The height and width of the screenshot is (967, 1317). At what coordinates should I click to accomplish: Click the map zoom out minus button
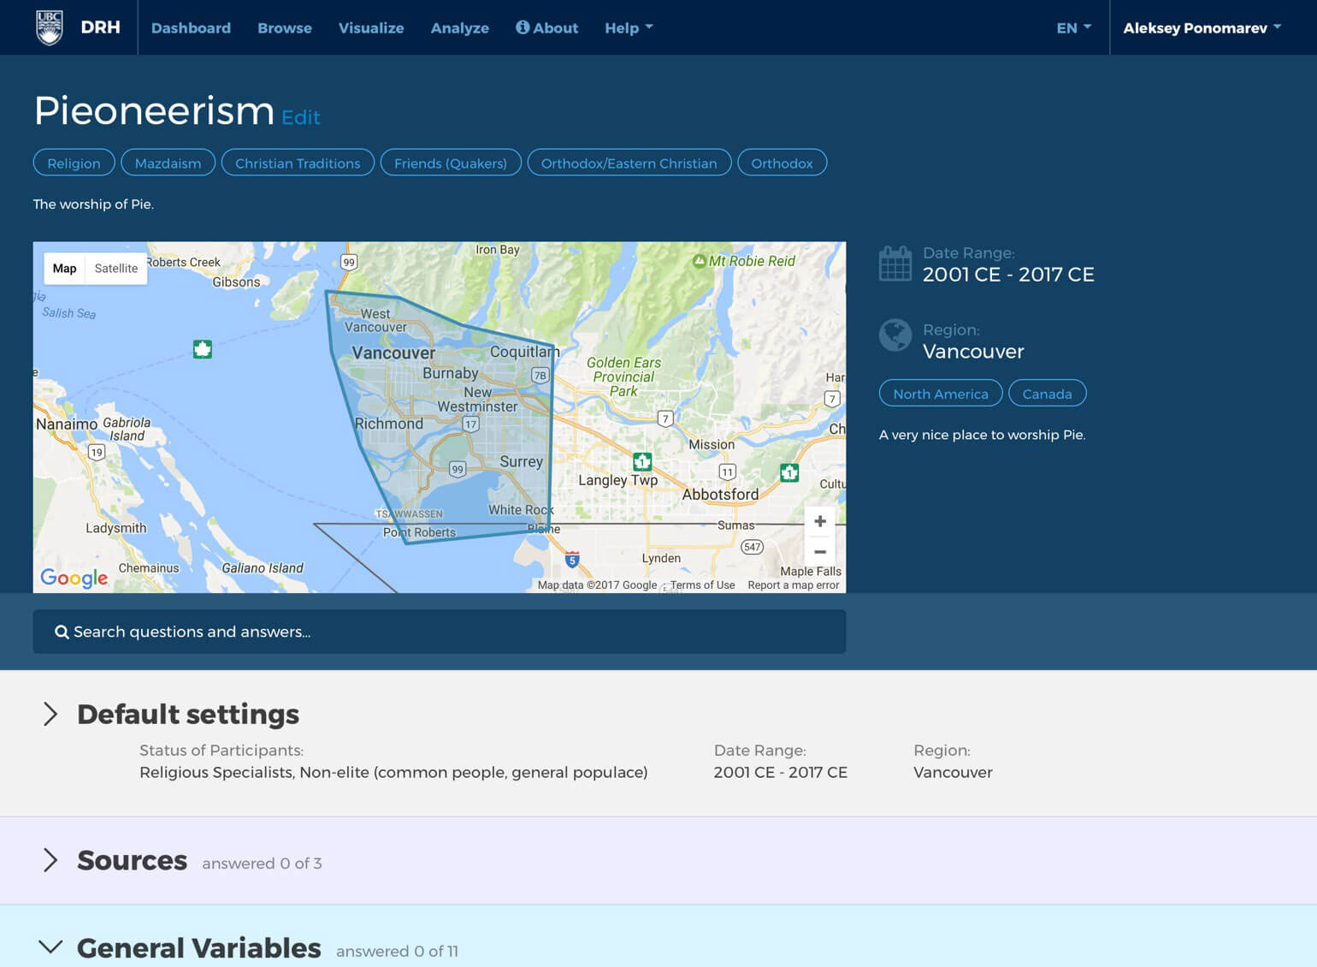(819, 552)
